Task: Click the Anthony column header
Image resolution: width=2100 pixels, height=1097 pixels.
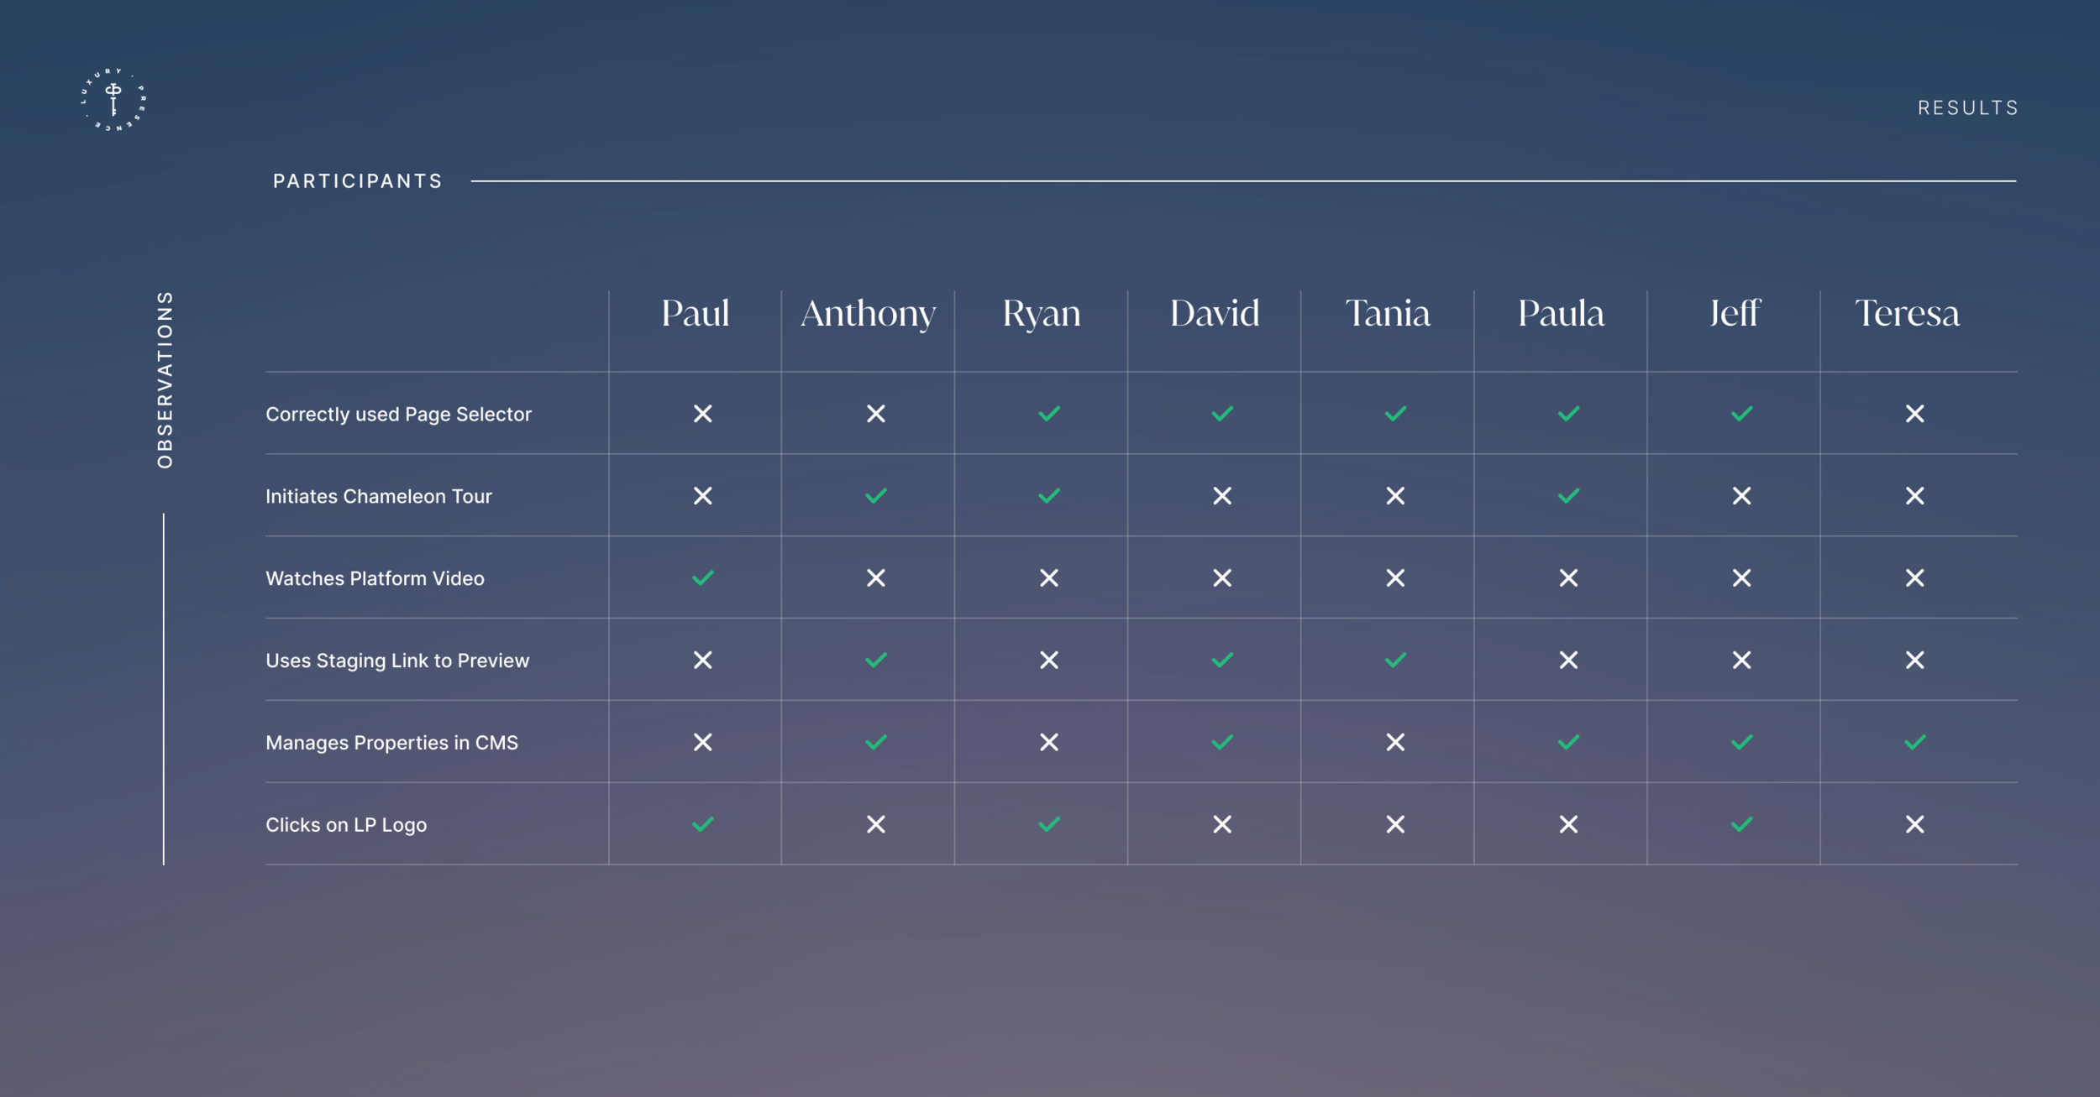Action: (868, 314)
